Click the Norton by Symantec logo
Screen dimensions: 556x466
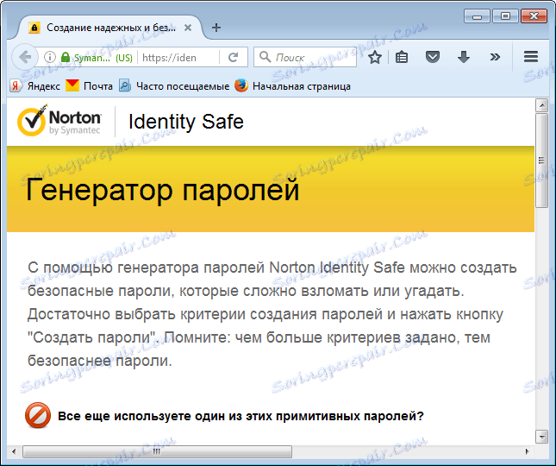point(59,121)
